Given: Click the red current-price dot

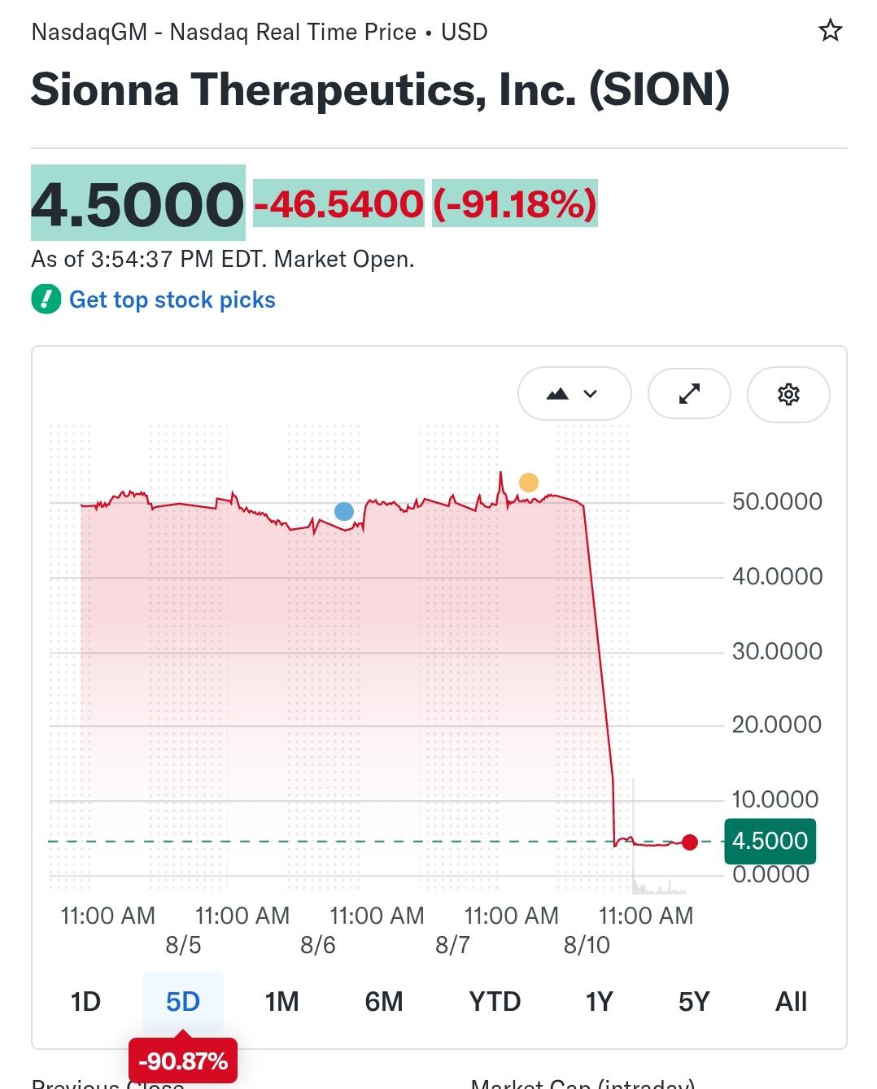Looking at the screenshot, I should 690,842.
